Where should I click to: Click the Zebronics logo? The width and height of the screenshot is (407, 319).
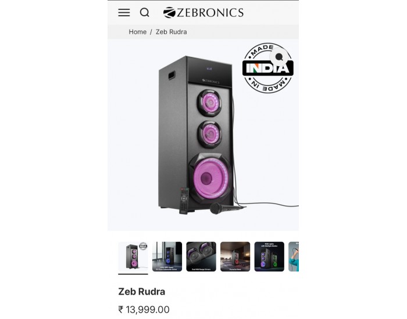coord(203,12)
